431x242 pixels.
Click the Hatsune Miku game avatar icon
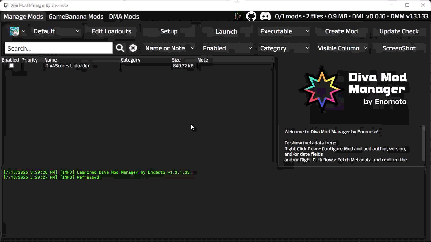click(14, 31)
